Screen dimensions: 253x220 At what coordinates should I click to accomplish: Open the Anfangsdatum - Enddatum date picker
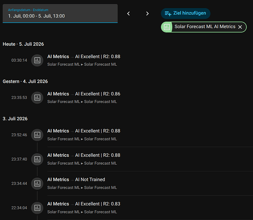pyautogui.click(x=60, y=14)
